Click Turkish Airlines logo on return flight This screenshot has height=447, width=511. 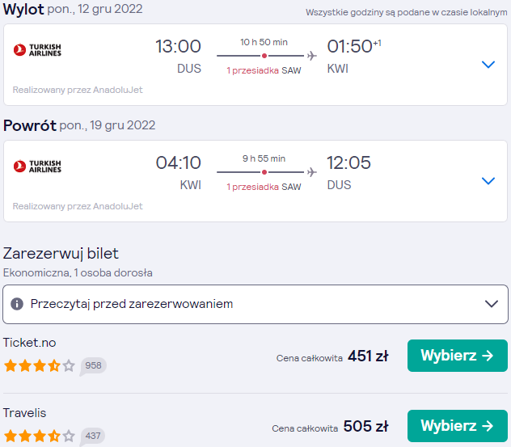tap(37, 167)
